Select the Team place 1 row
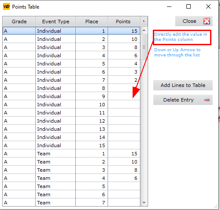 point(71,154)
